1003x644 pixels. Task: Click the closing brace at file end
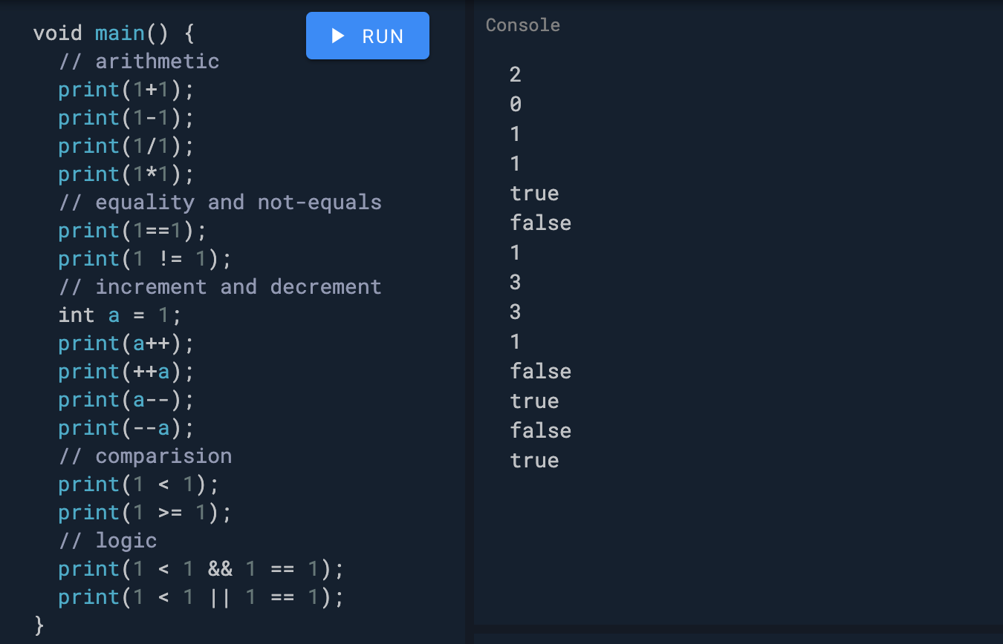coord(38,625)
